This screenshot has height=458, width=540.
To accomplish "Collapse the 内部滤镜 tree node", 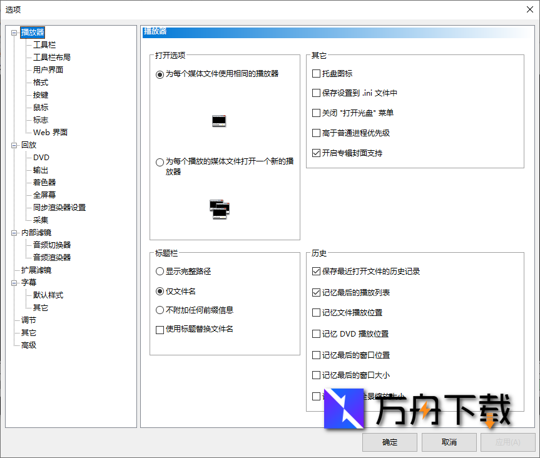I will (x=14, y=232).
